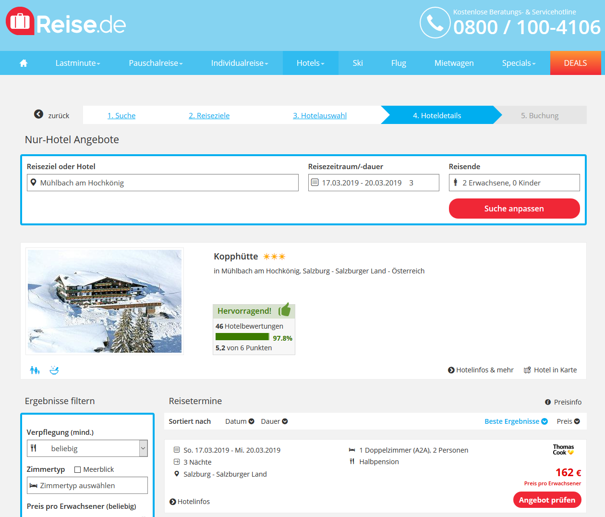Viewport: 605px width, 517px height.
Task: Click the cutlery icon in Verpflegung select
Action: click(x=34, y=448)
